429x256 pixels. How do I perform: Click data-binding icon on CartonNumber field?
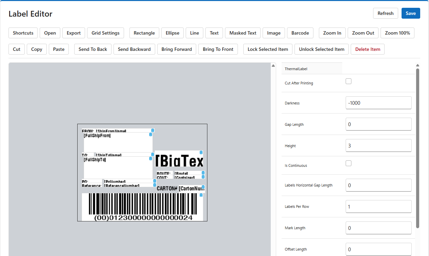pos(203,187)
